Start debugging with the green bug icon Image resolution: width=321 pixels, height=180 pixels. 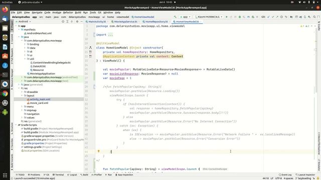tap(240, 17)
